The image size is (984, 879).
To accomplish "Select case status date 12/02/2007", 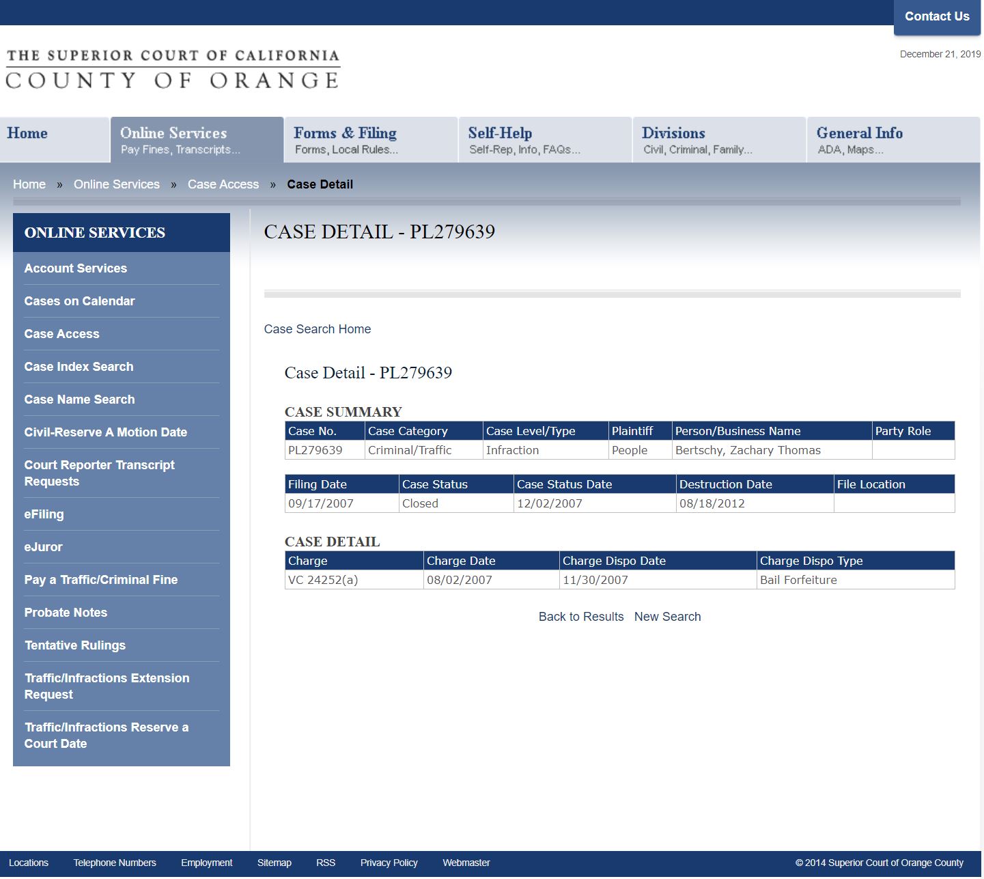I will pos(595,503).
